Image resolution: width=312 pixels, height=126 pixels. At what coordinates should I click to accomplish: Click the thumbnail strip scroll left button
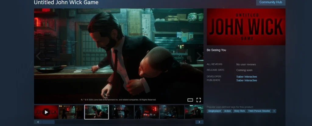coord(38,122)
